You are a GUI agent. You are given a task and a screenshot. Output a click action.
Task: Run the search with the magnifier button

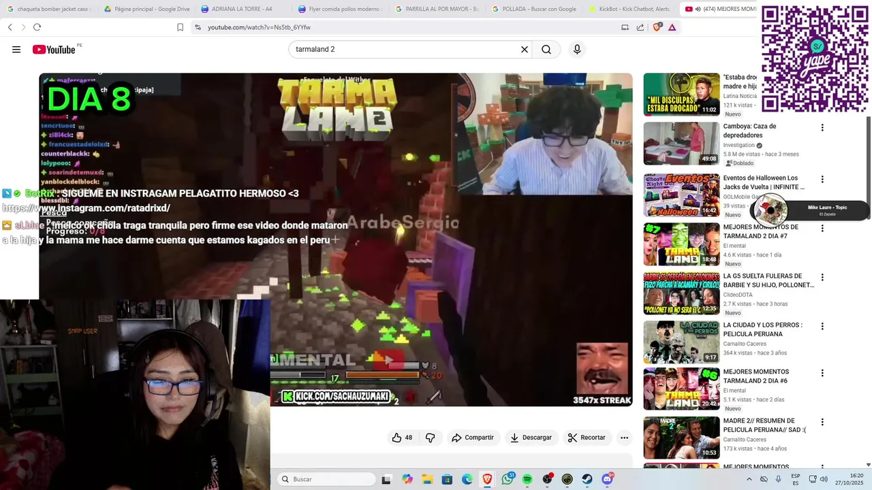coord(546,50)
